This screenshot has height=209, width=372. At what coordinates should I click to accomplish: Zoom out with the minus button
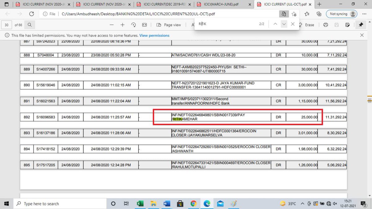pos(112,25)
